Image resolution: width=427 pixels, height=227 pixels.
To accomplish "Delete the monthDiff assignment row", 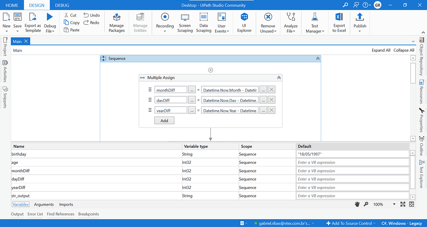I will 271,90.
